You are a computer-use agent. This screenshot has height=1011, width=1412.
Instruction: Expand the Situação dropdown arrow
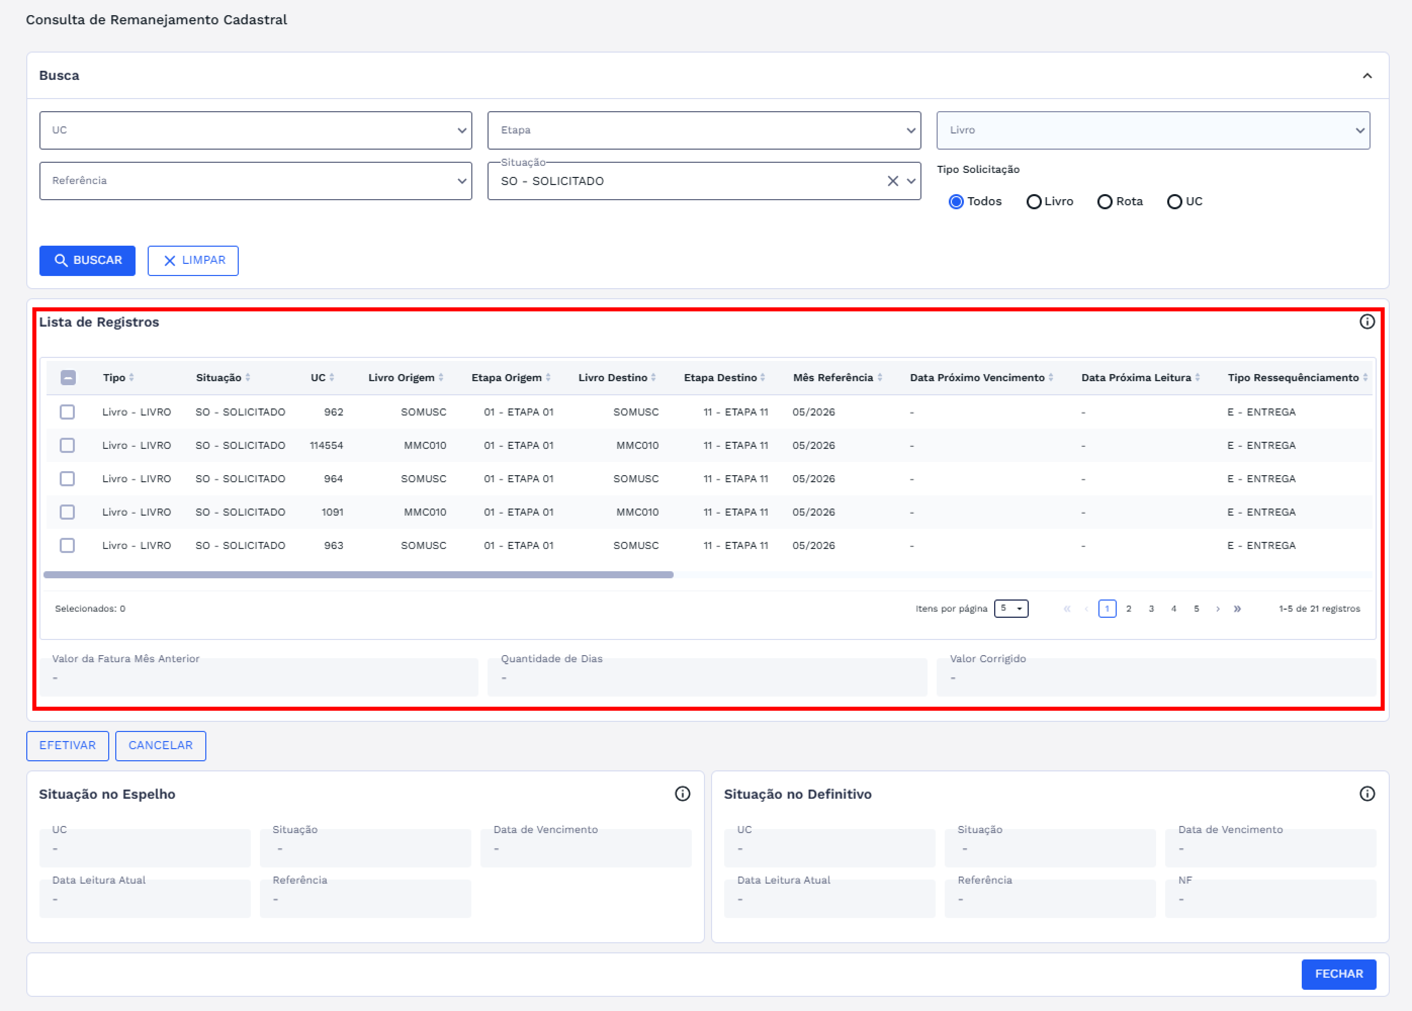click(911, 181)
